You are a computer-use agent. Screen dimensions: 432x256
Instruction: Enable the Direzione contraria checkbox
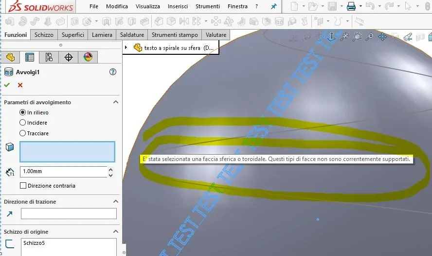[x=23, y=186]
